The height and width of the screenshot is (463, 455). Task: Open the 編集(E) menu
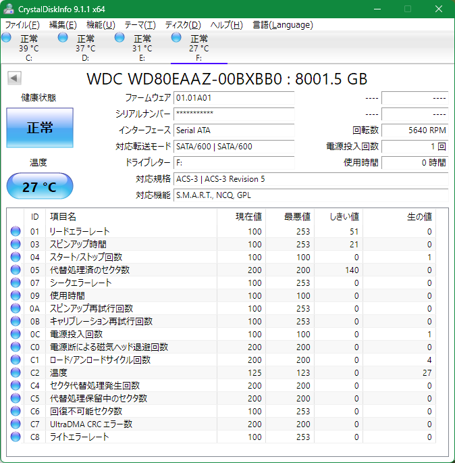tap(63, 25)
